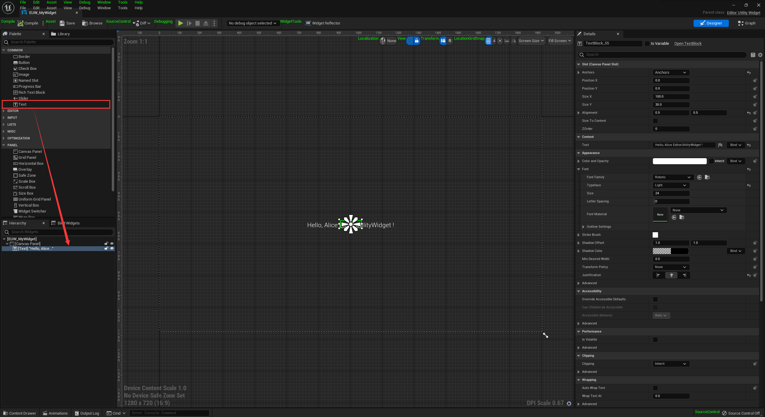Click the Color and Opacity white swatch
Viewport: 765px width, 417px height.
680,161
